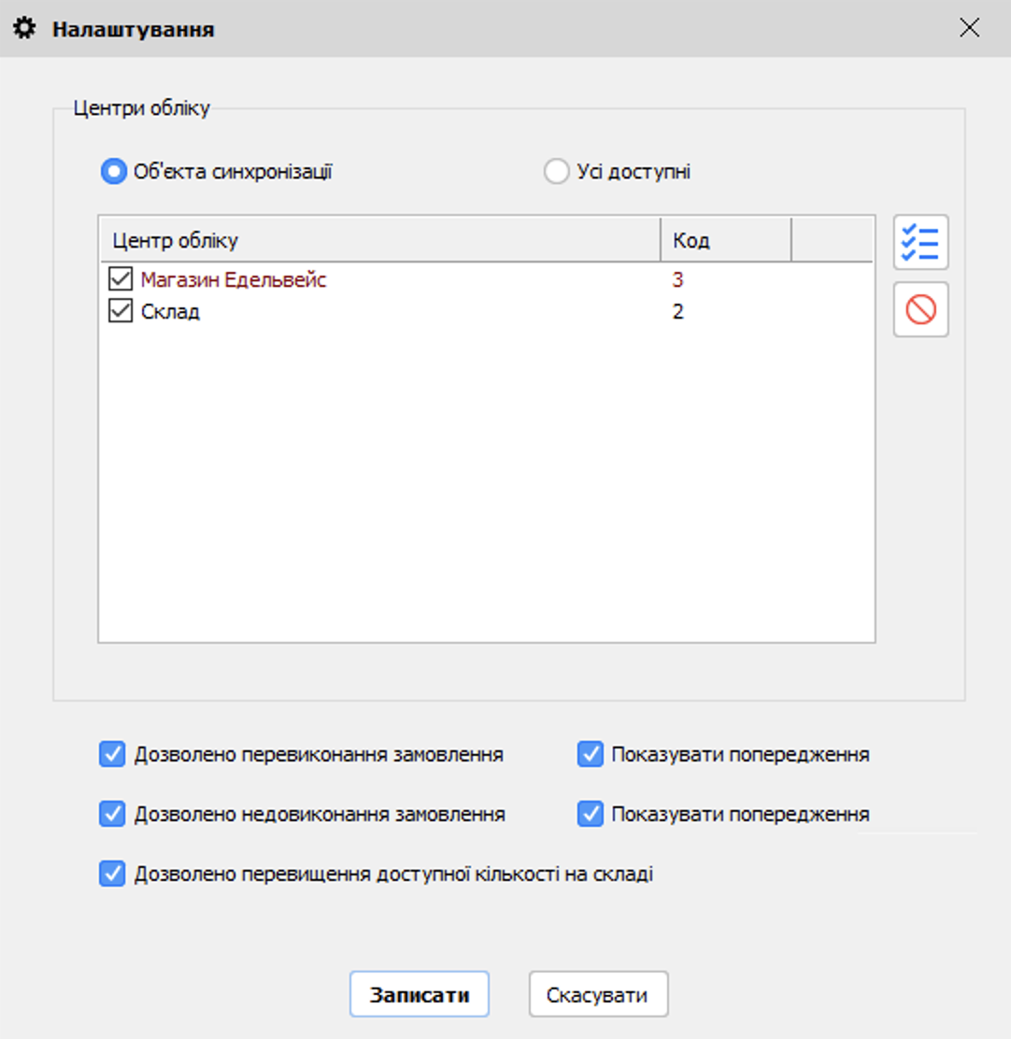Close the Налаштування dialog with X

click(x=970, y=28)
